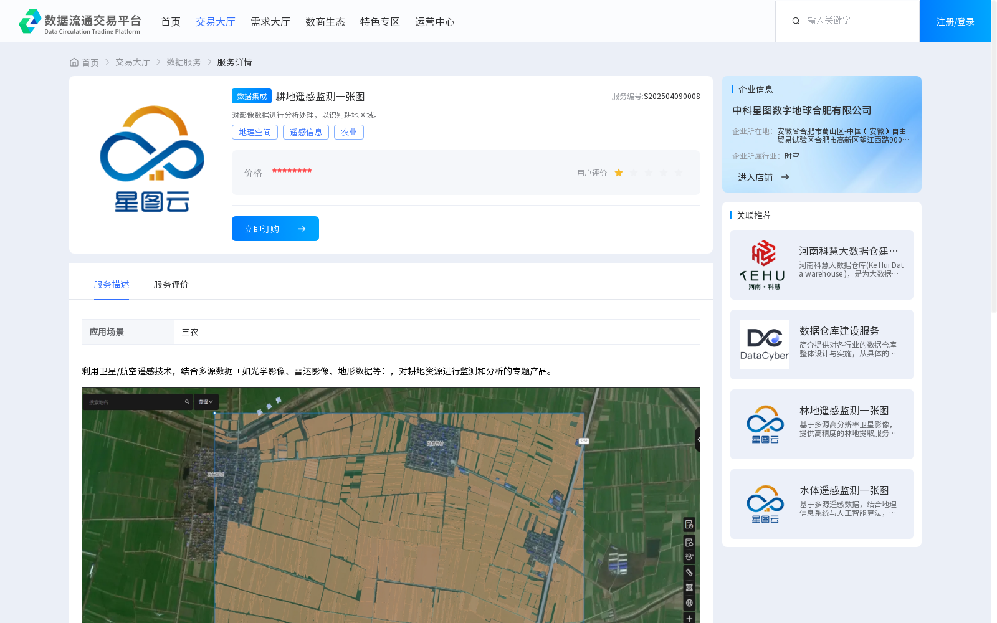Click 交易大厅 breadcrumb link

point(133,62)
